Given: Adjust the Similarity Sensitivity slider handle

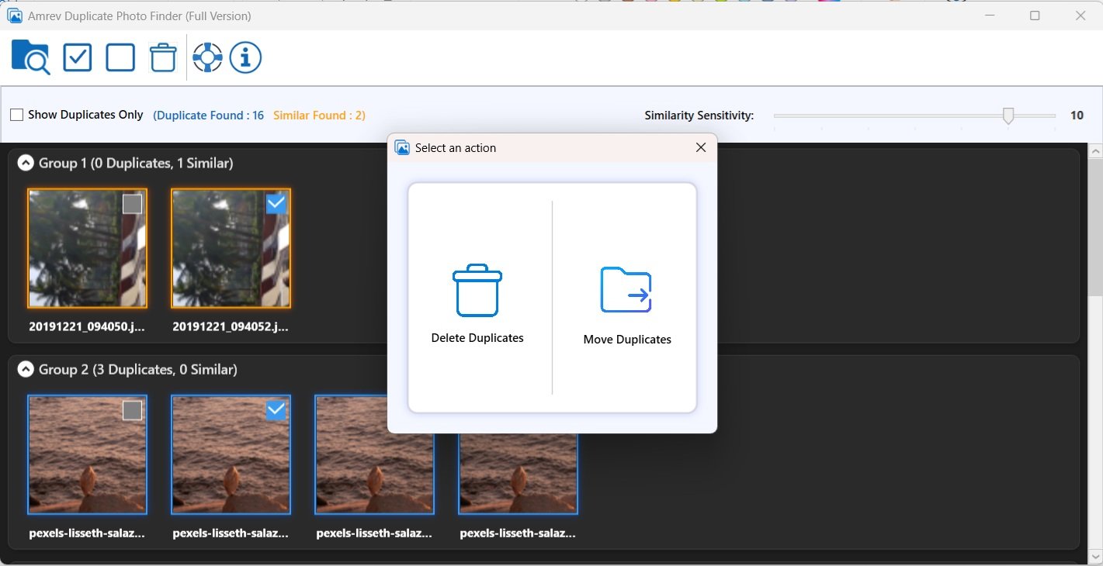Looking at the screenshot, I should (1008, 115).
